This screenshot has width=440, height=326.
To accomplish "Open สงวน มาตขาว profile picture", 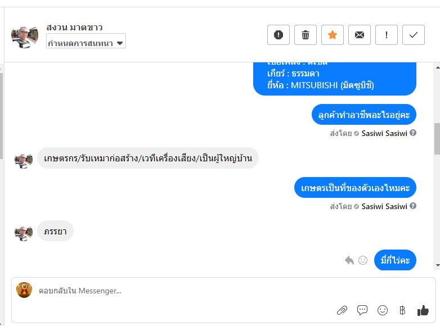I will [x=24, y=37].
